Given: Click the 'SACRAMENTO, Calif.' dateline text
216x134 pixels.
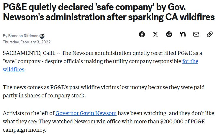Looking at the screenshot, I should click(22, 53).
